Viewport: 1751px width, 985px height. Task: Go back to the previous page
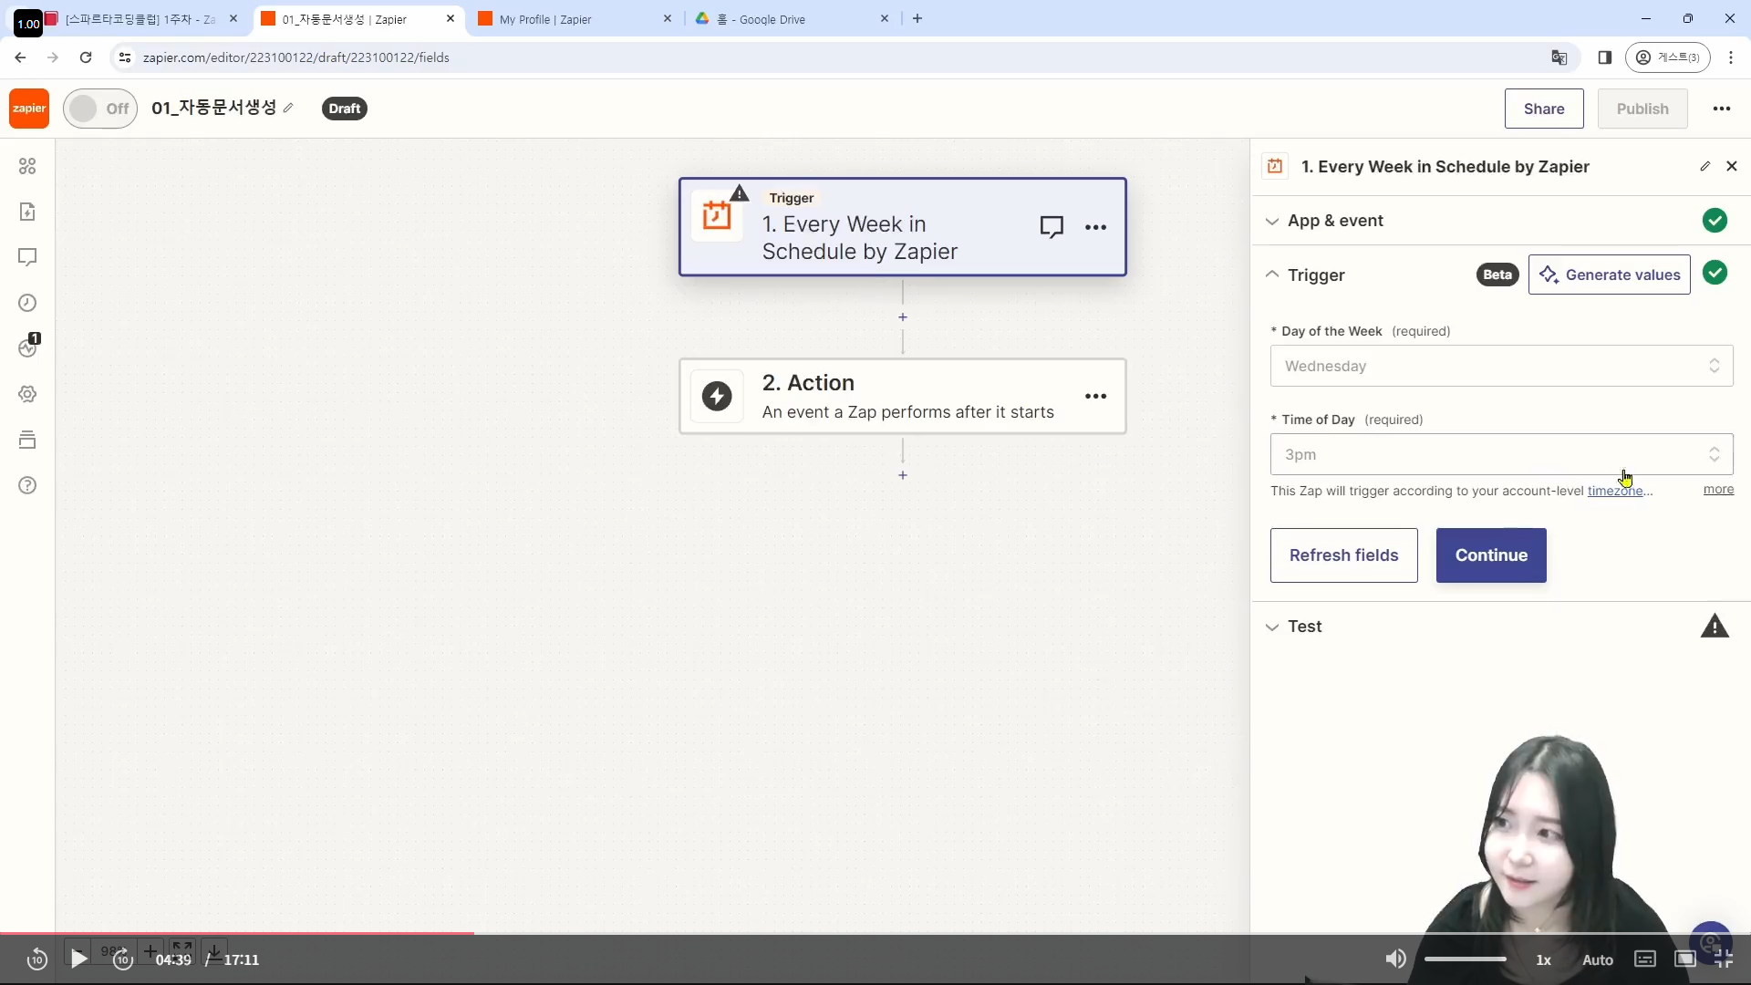(x=20, y=57)
